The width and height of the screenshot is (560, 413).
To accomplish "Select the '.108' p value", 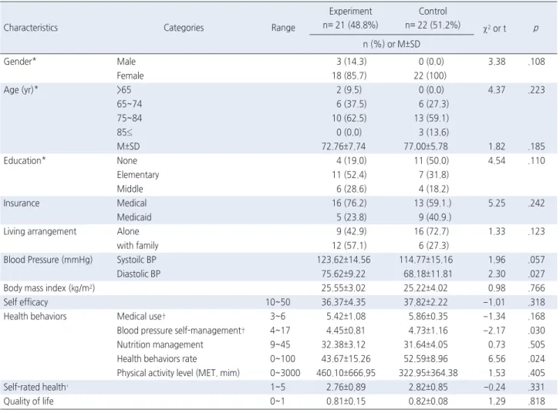I will pos(536,62).
